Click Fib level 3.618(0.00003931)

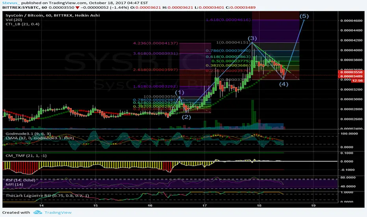[x=156, y=53]
